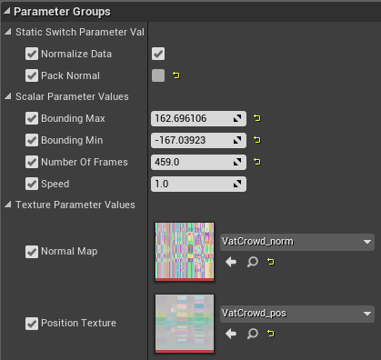The width and height of the screenshot is (381, 360).
Task: Click Speed field spinner arrow icon
Action: [x=237, y=184]
